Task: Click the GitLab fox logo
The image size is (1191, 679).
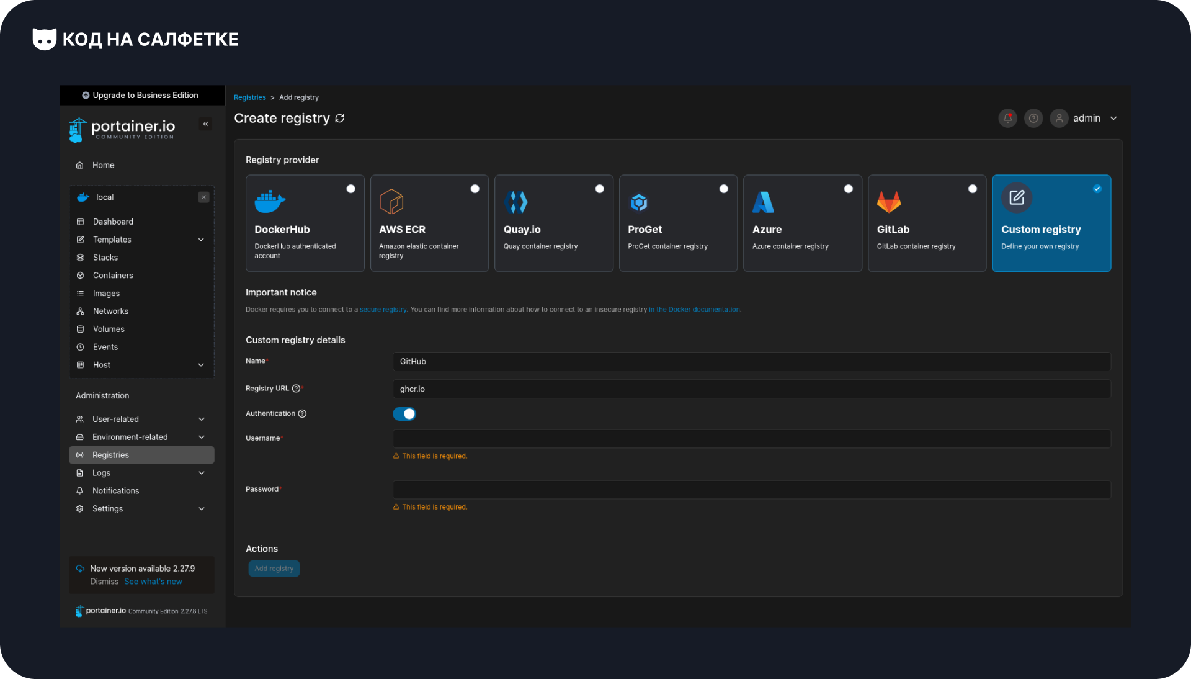Action: pyautogui.click(x=889, y=202)
